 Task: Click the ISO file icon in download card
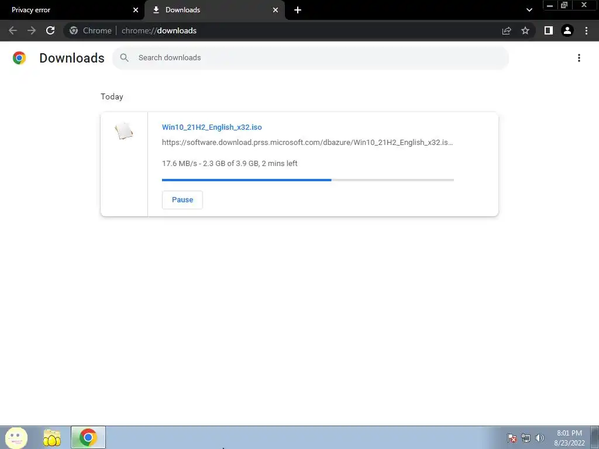tap(124, 130)
